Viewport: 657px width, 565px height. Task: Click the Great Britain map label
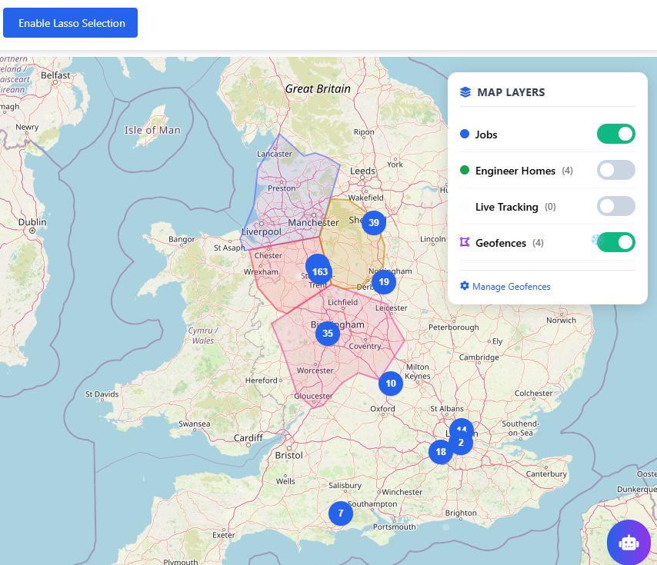click(318, 88)
